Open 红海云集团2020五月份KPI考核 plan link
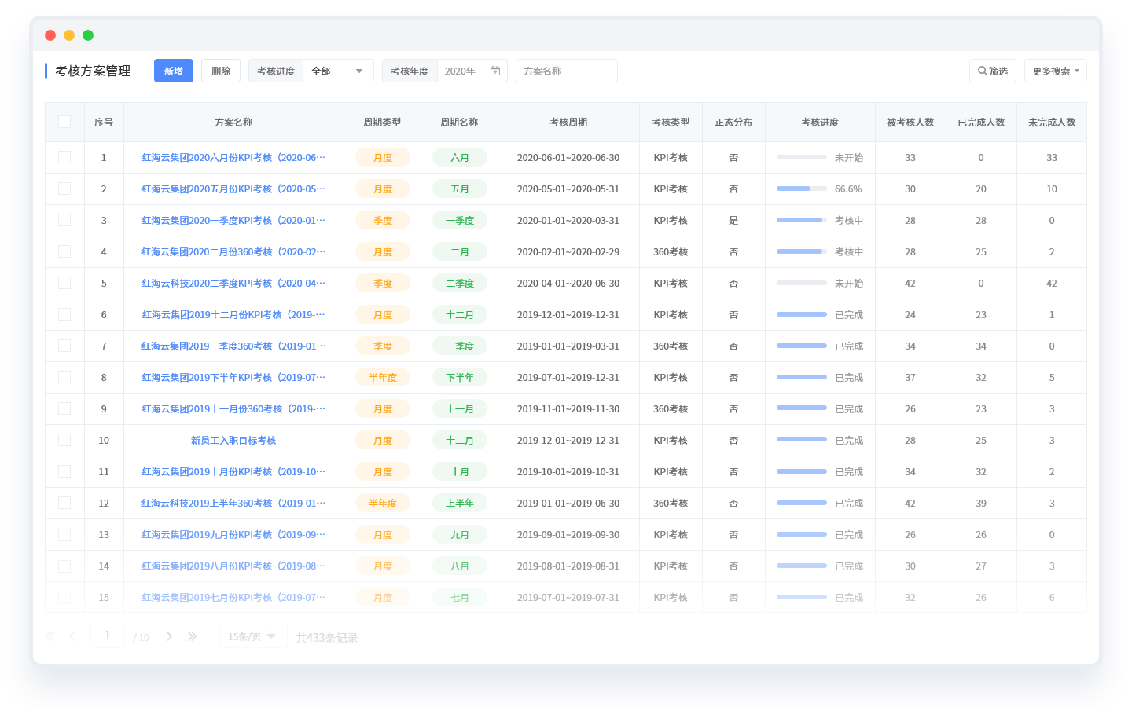 (233, 189)
